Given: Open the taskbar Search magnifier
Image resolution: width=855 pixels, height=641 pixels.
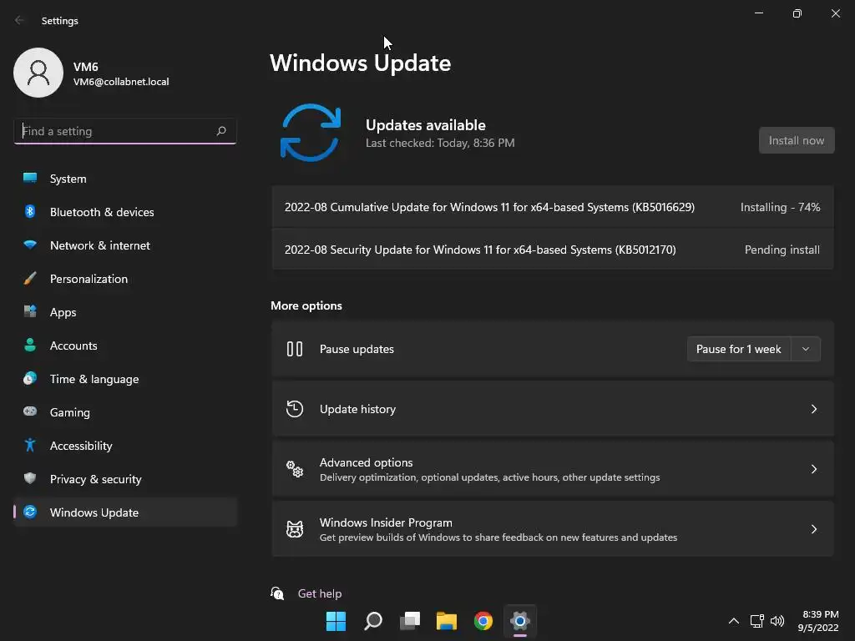Looking at the screenshot, I should 373,621.
